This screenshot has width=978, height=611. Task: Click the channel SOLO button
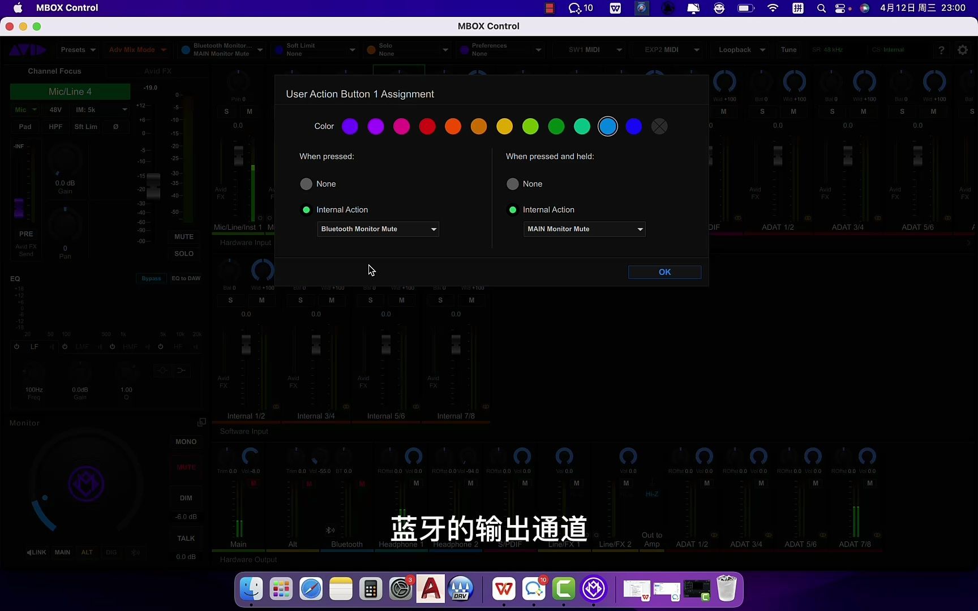[x=184, y=253]
